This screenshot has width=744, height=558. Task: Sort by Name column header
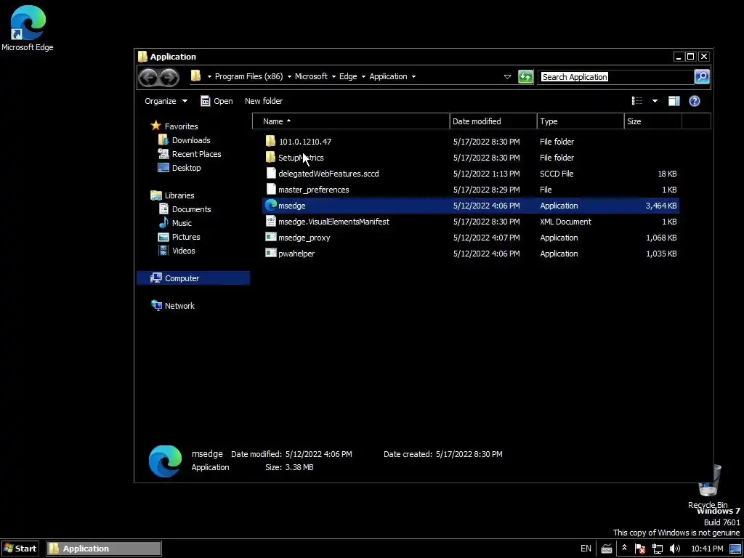tap(351, 121)
